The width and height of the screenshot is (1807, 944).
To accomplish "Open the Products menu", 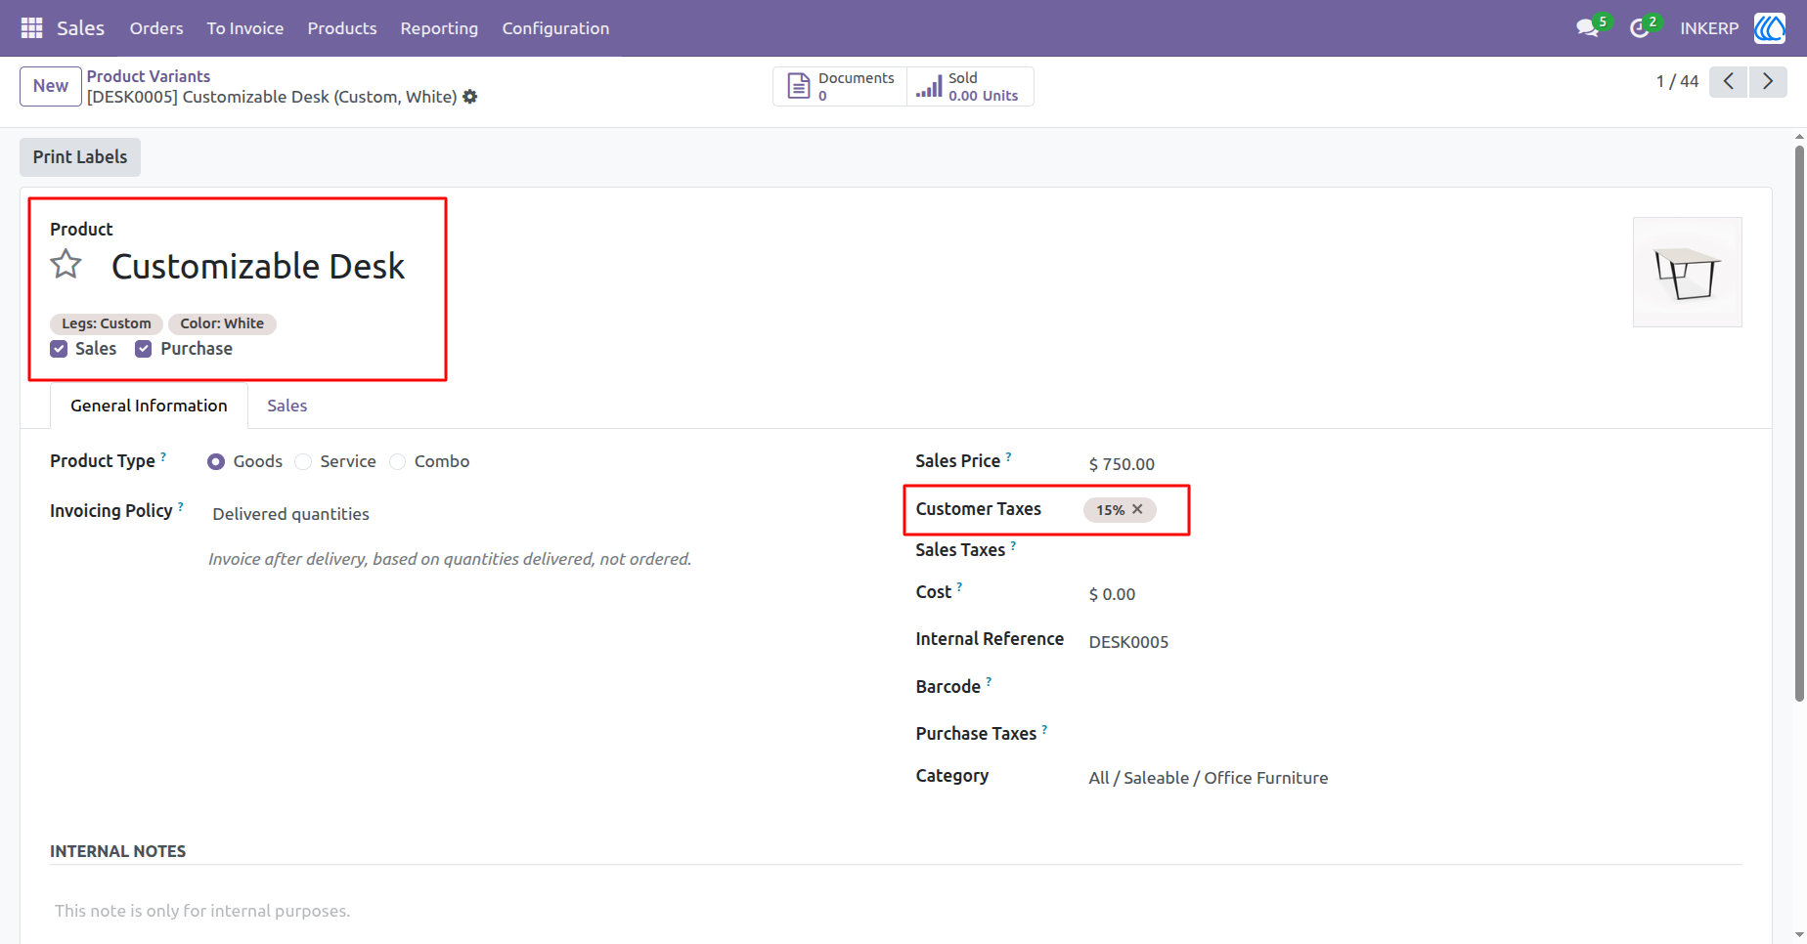I will (342, 28).
